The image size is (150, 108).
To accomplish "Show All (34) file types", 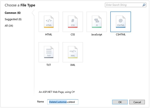I will pos(9,25).
